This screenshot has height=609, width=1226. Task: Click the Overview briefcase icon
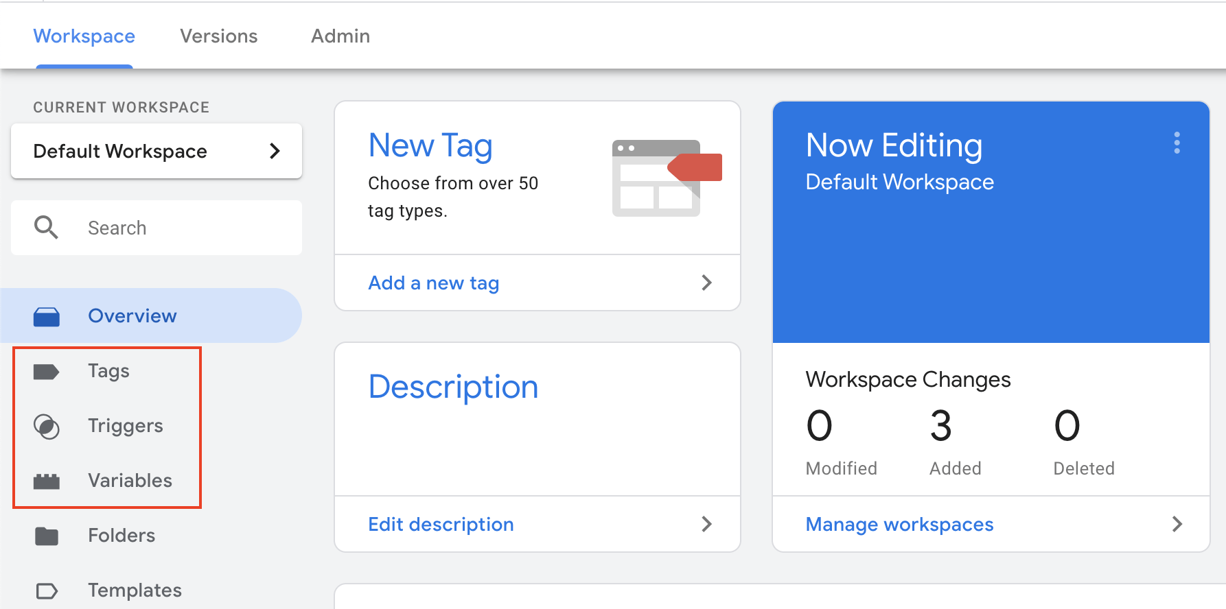click(47, 316)
